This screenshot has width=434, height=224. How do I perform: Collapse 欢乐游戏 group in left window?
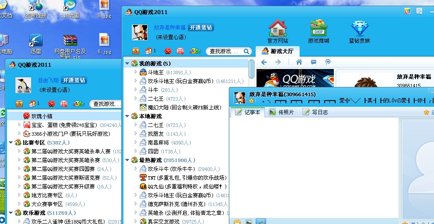[11, 213]
